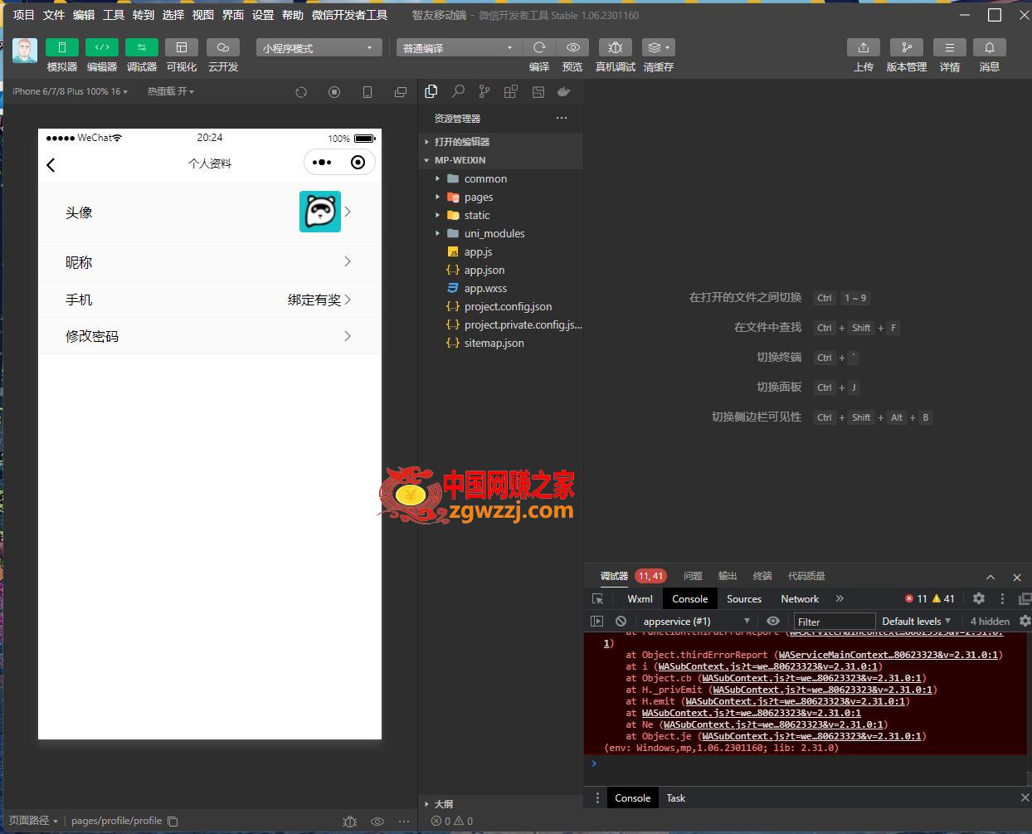
Task: Click the simulator stop record icon
Action: [x=334, y=92]
